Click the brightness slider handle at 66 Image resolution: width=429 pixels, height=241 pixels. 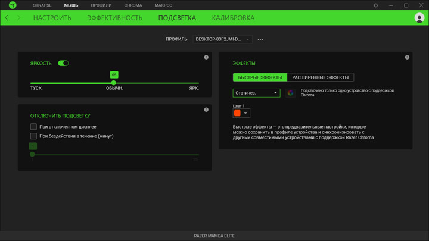114,83
